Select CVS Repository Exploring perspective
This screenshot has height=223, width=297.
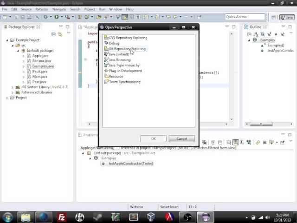click(128, 38)
